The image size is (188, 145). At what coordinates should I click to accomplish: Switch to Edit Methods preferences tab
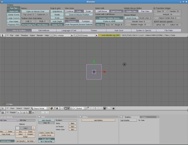44,30
